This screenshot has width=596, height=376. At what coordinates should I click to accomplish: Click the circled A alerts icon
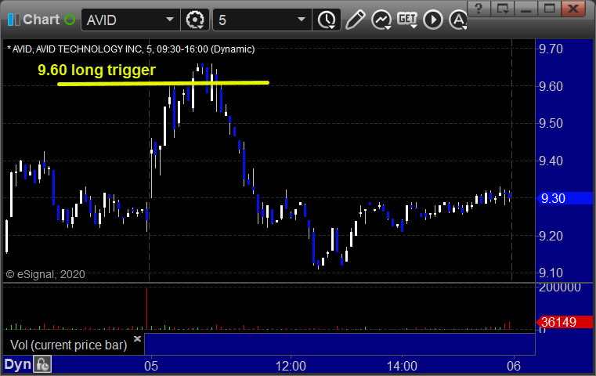coord(457,20)
